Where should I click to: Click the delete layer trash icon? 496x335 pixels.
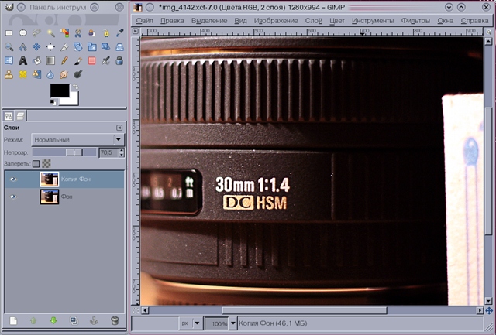(115, 320)
